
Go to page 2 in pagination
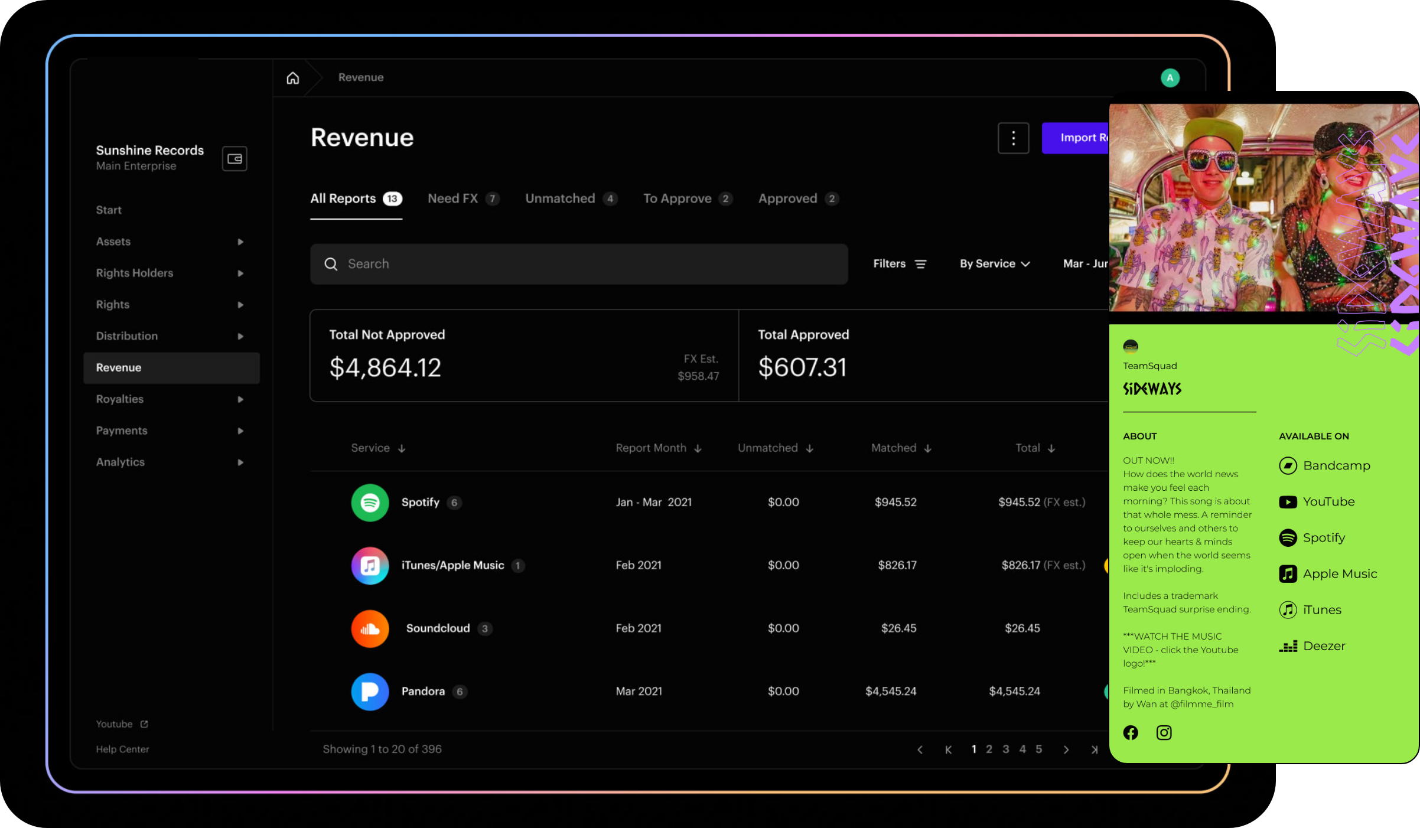click(x=989, y=749)
